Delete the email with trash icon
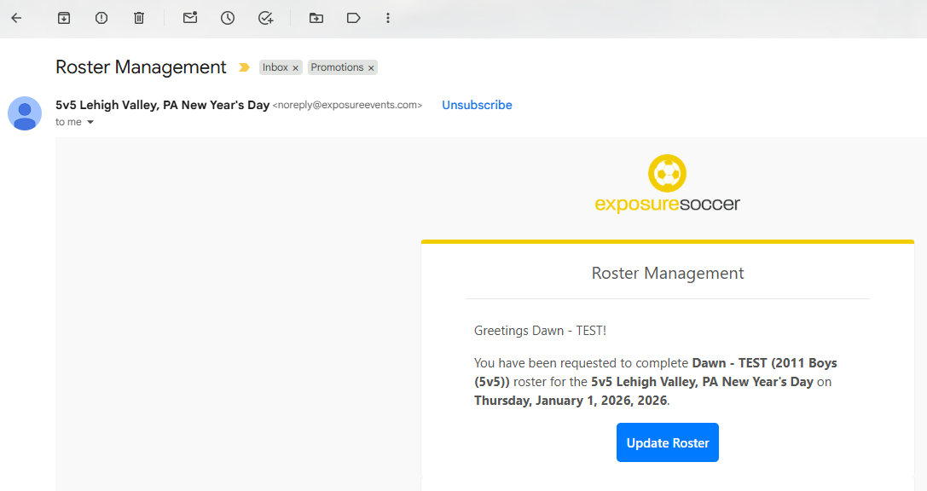927x491 pixels. pyautogui.click(x=139, y=18)
